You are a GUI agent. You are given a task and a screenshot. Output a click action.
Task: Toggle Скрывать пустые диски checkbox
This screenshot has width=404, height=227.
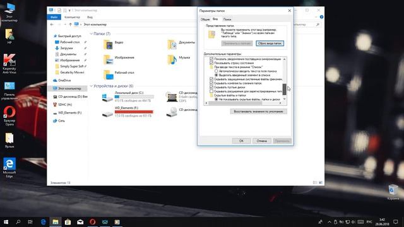pos(211,87)
